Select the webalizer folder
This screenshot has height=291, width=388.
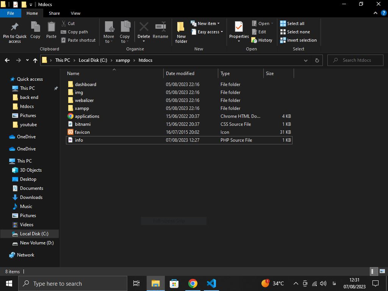[x=179, y=100]
